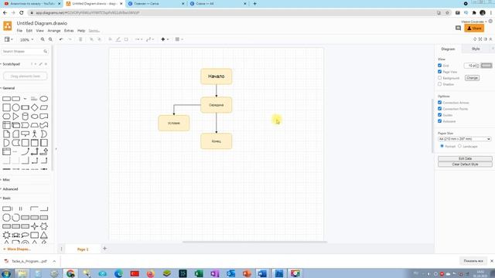The height and width of the screenshot is (278, 495).
Task: Click More Shapes link
Action: point(17,249)
